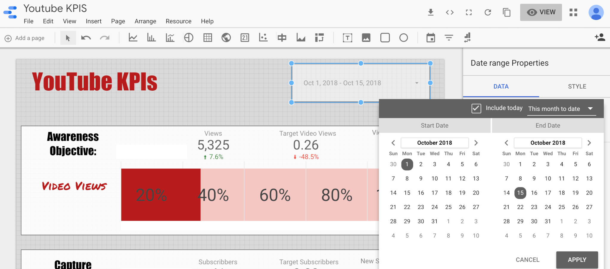Viewport: 610px width, 269px height.
Task: Insert a bullet chart
Action: (282, 38)
